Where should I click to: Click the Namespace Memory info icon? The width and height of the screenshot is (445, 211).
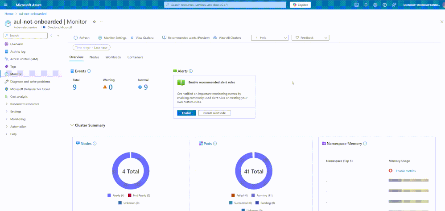pyautogui.click(x=365, y=144)
